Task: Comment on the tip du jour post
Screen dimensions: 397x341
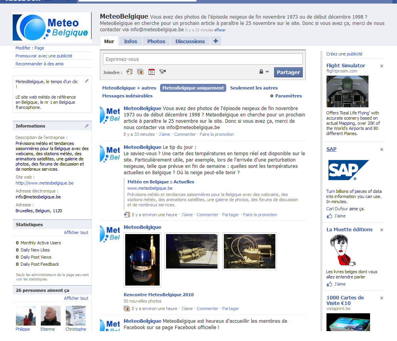Action: coord(207,215)
